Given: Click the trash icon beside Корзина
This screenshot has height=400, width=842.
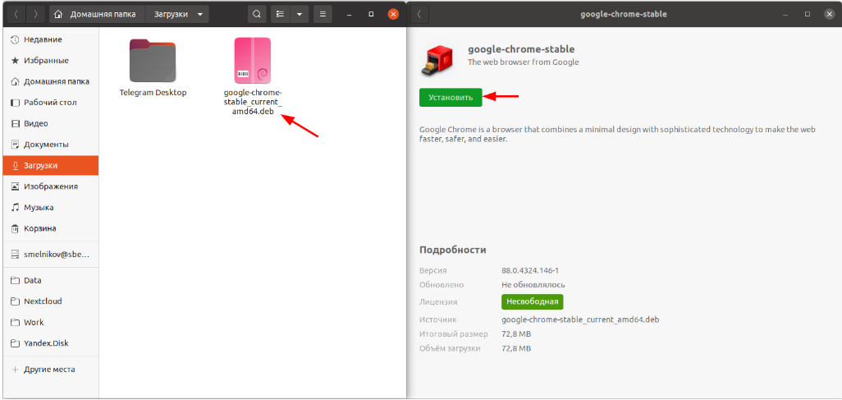Looking at the screenshot, I should click(15, 228).
